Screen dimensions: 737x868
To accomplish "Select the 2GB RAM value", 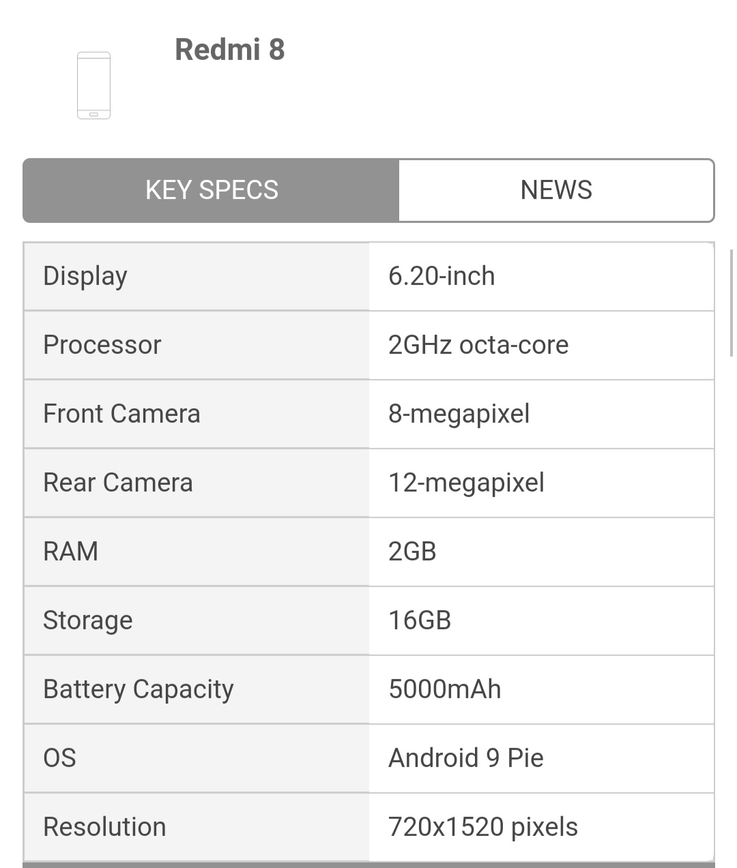I will pyautogui.click(x=412, y=552).
